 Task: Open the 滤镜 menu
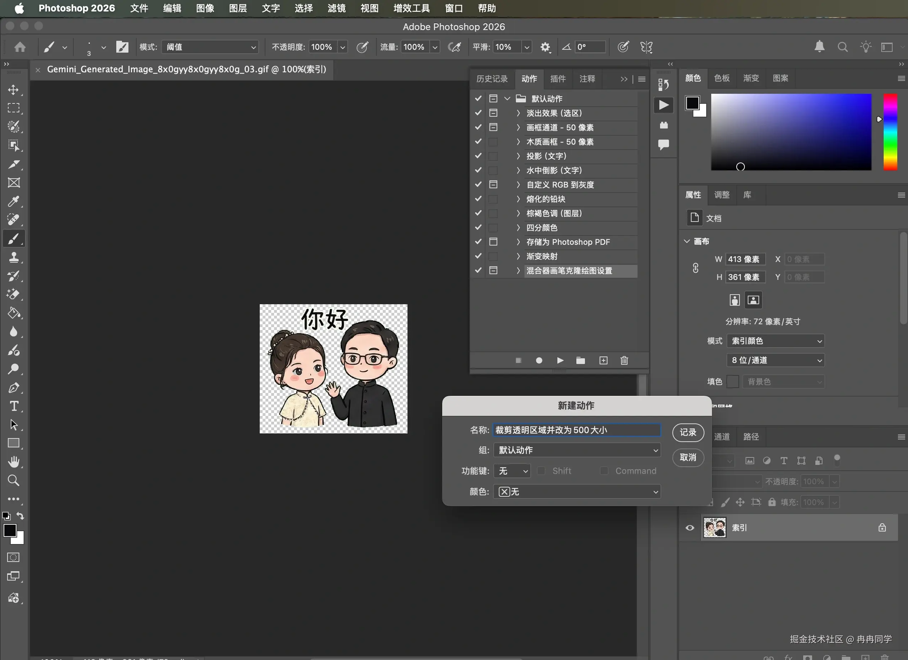pos(336,8)
